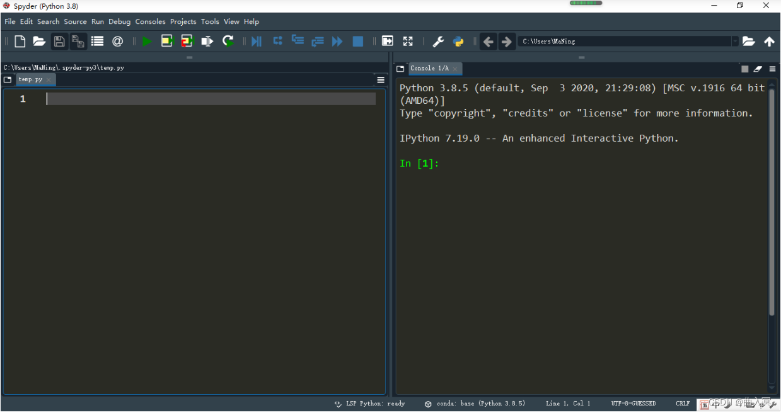Open the Tools menu

211,21
